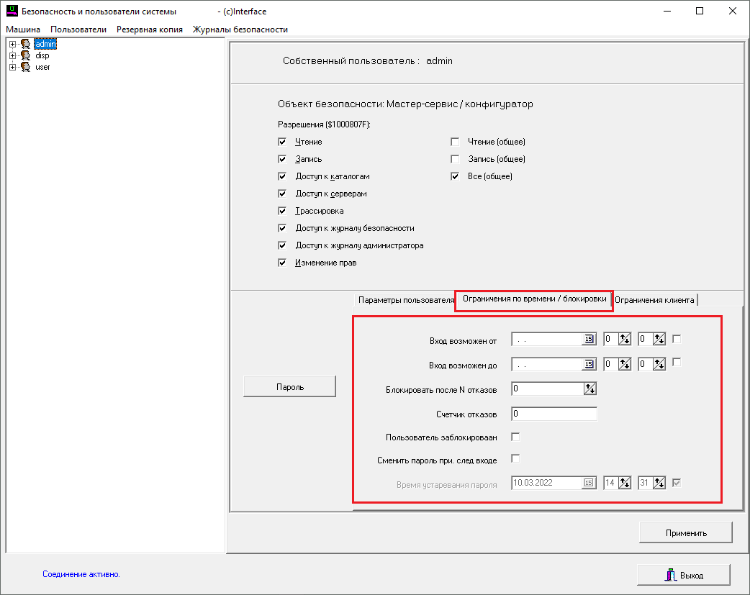Click the 'Счетчик отказов' input field

(554, 414)
